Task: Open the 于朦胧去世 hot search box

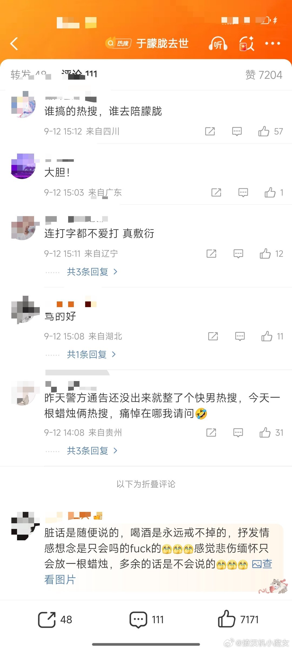Action: pos(147,43)
